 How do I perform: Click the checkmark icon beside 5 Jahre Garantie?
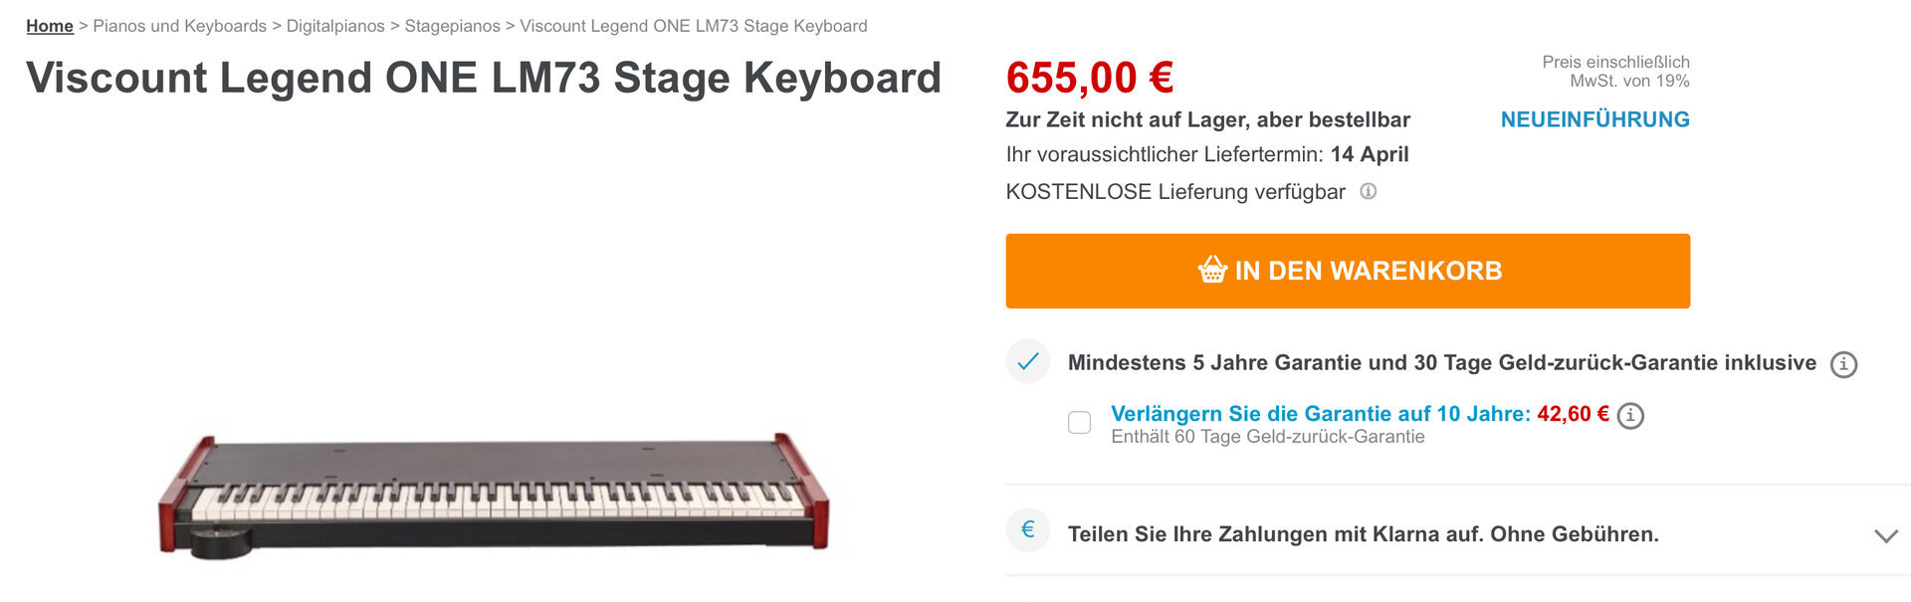point(1028,361)
